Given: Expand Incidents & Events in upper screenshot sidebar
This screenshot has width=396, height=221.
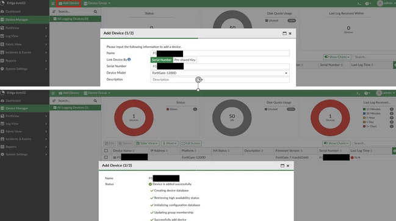Looking at the screenshot, I should tap(24, 52).
